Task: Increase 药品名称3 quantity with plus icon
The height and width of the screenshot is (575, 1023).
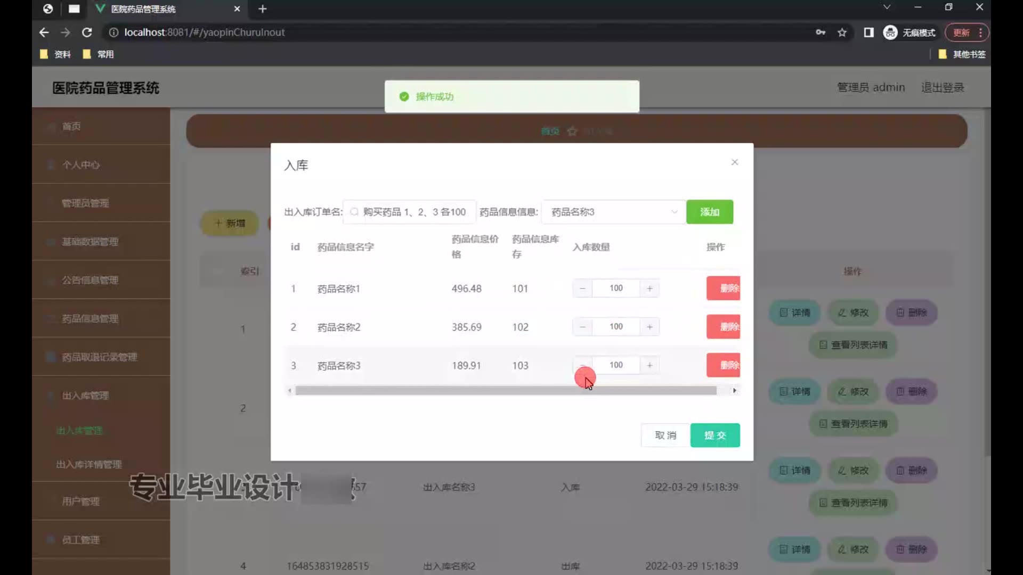Action: tap(649, 365)
